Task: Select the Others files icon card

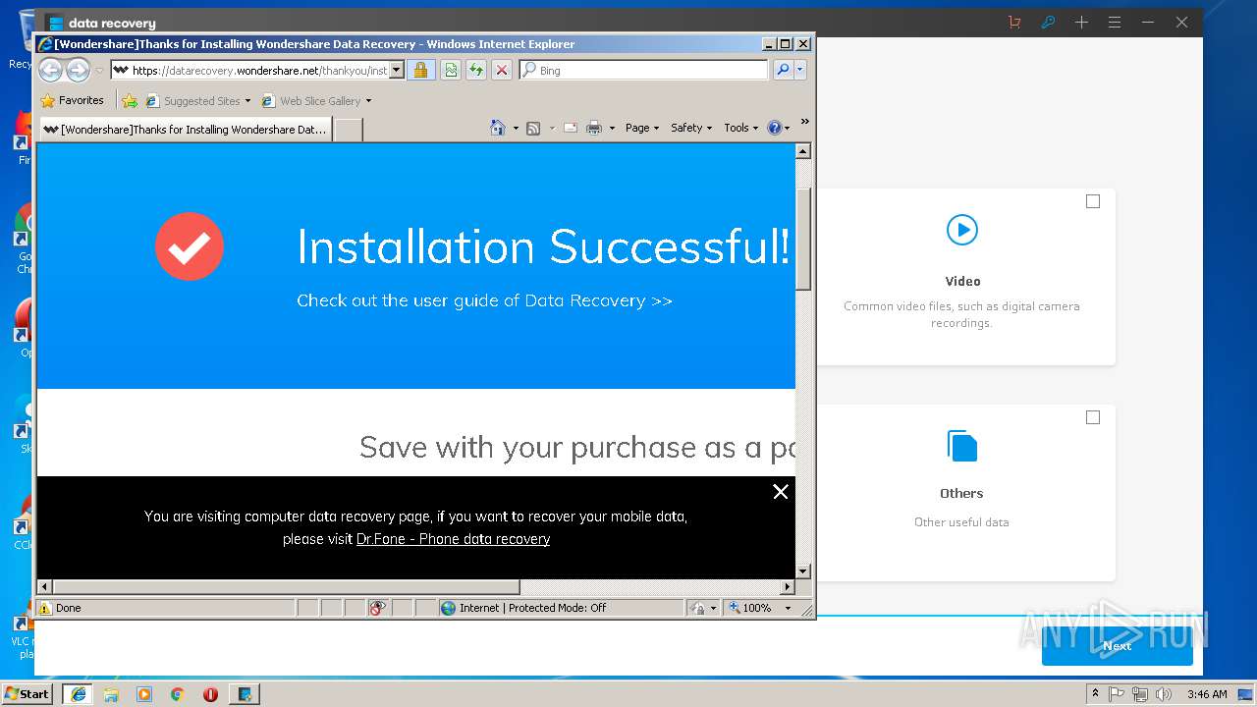Action: tap(962, 446)
